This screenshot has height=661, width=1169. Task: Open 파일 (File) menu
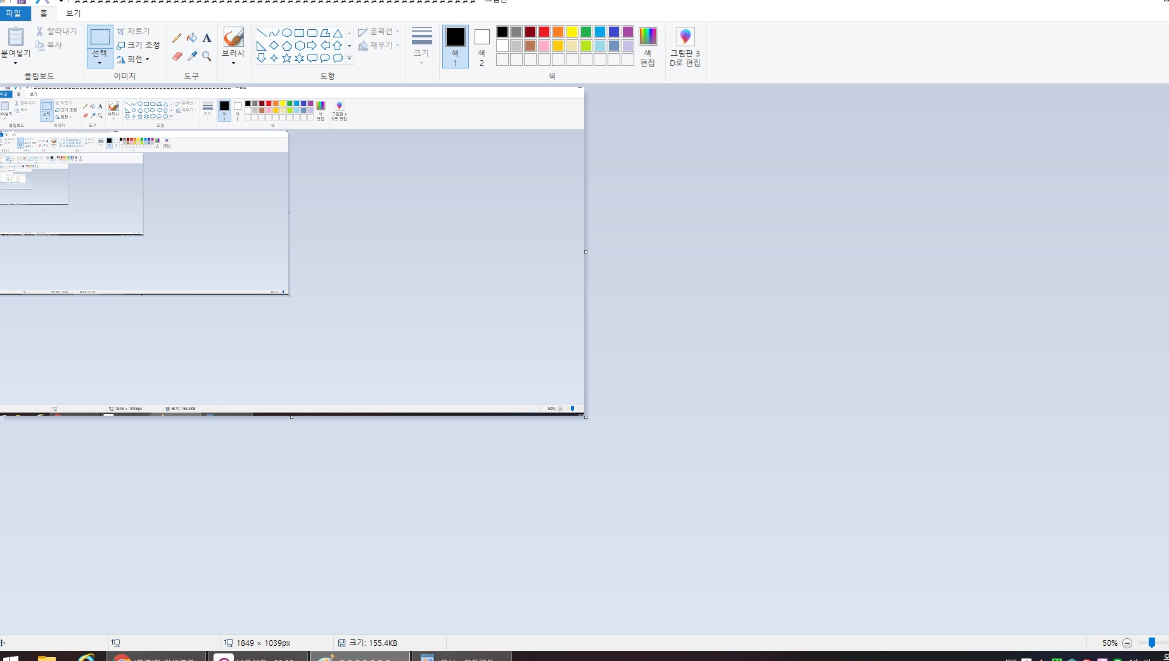coord(14,13)
